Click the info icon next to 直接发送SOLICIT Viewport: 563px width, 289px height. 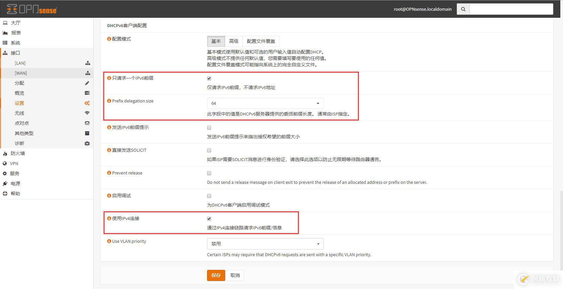pos(109,150)
